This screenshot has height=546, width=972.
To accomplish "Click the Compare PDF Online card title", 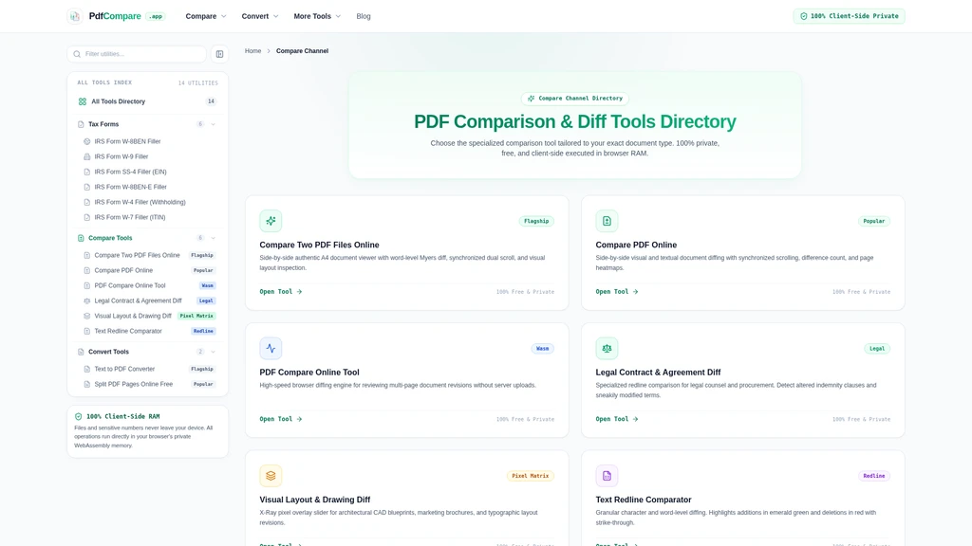I will point(636,246).
